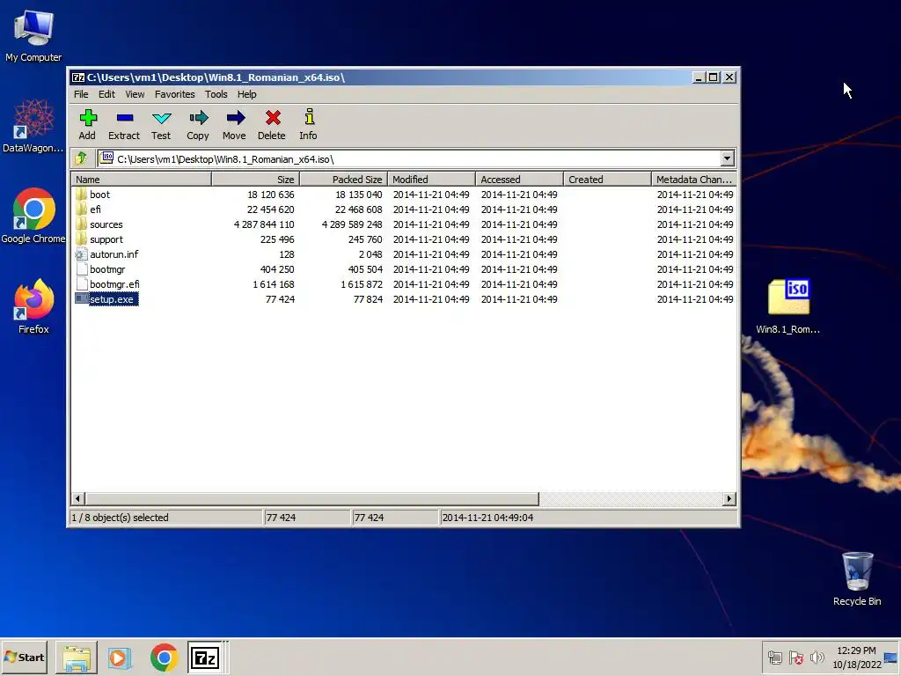Viewport: 901px width, 676px height.
Task: Click support packed size 245 760
Action: pyautogui.click(x=365, y=239)
